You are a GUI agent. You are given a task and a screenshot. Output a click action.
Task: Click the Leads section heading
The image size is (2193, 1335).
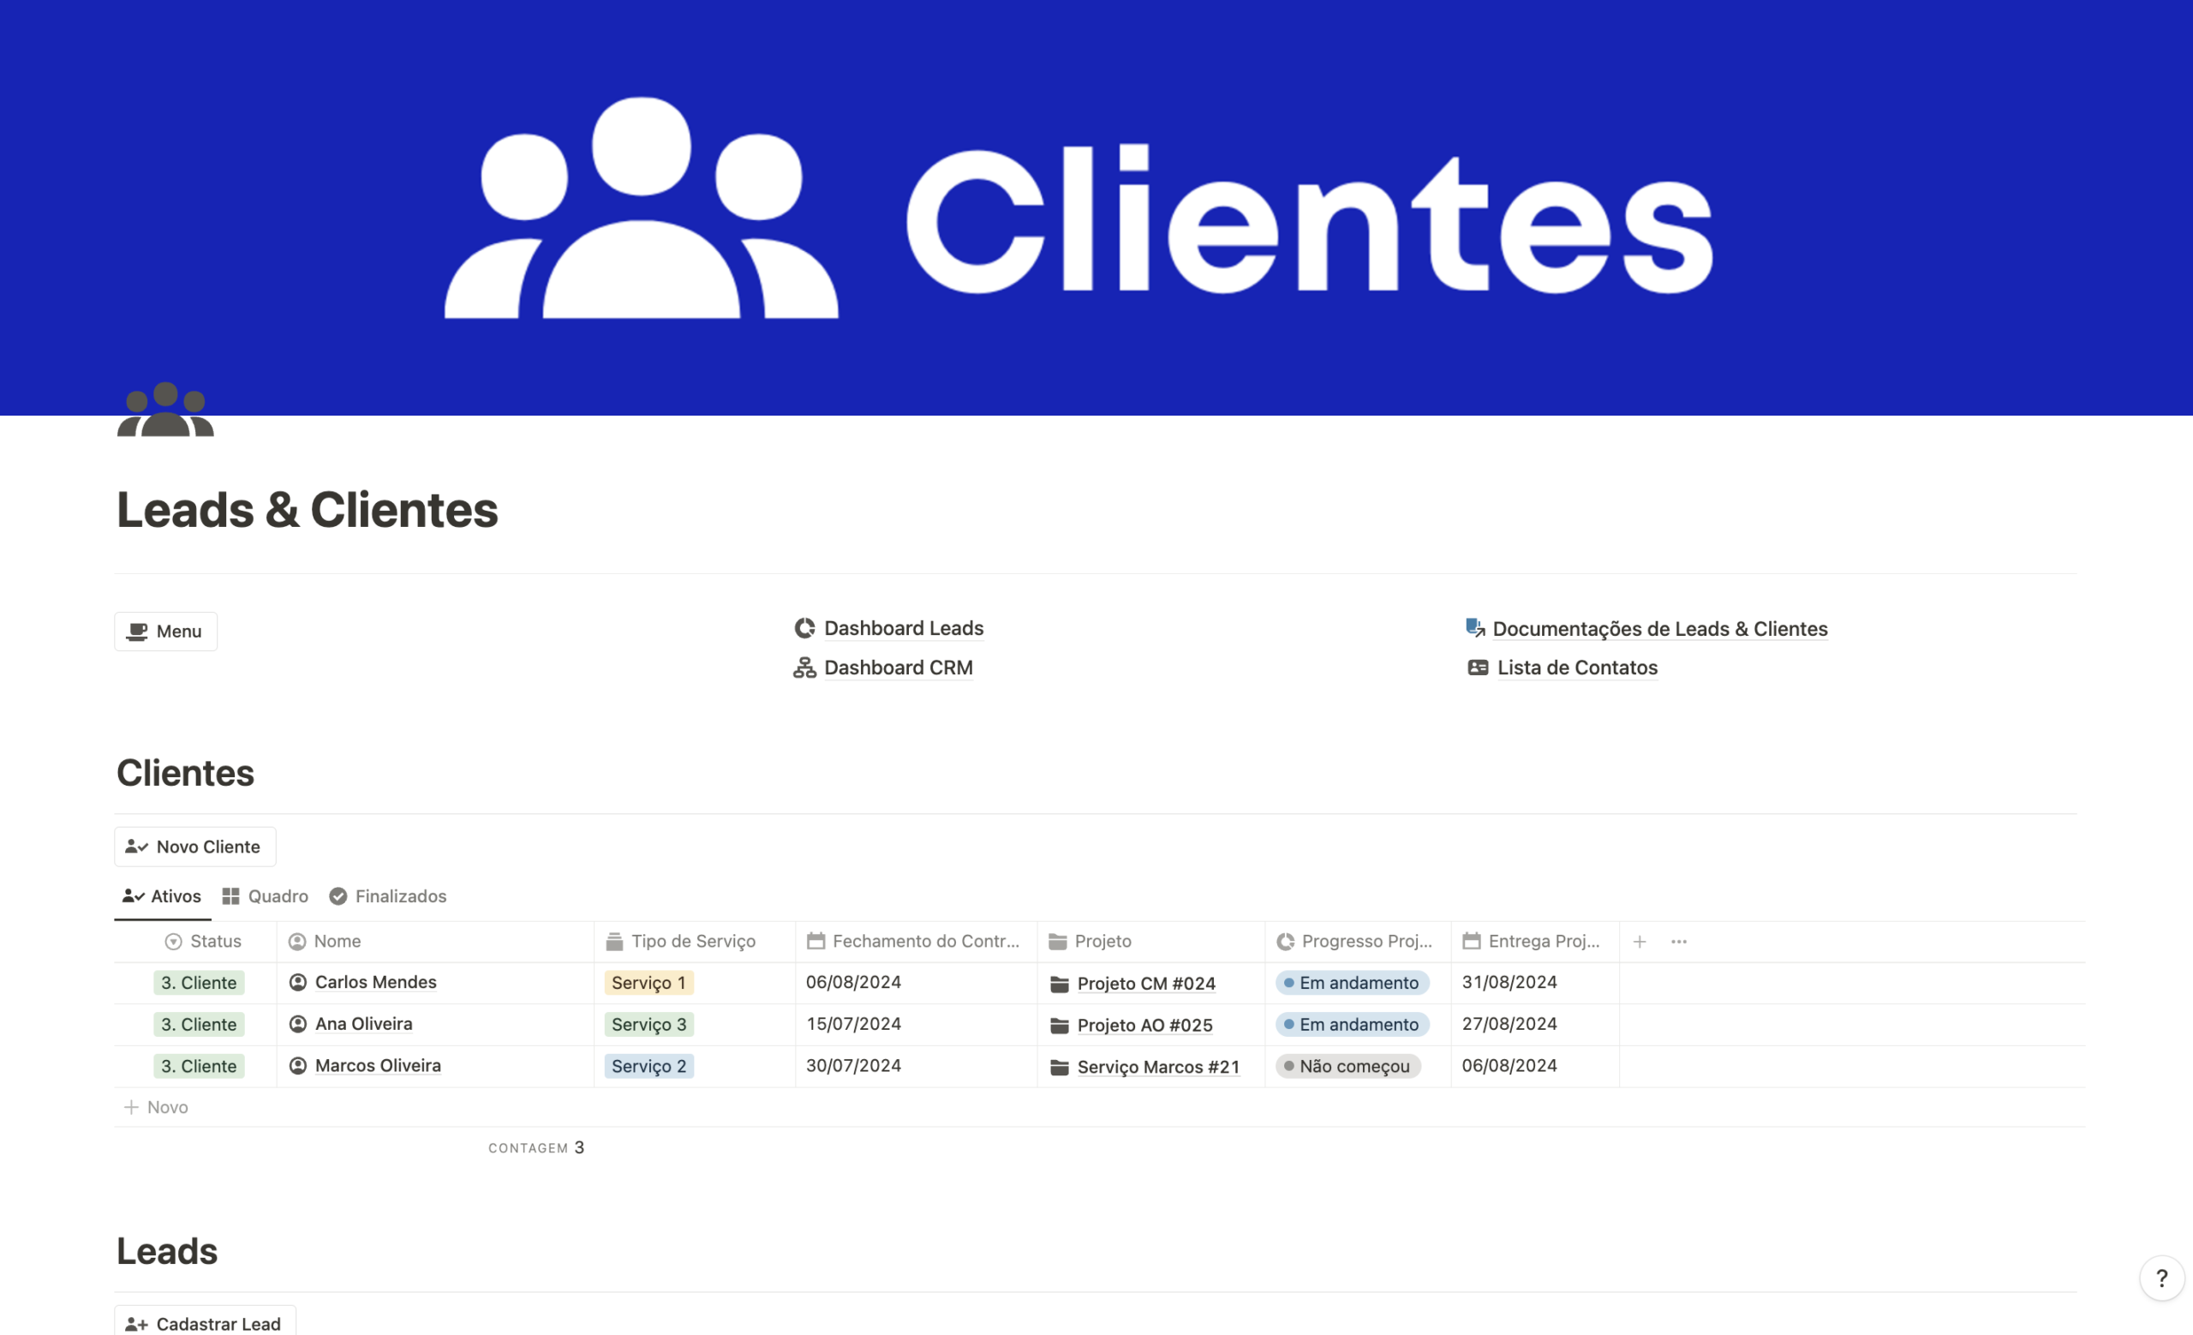tap(167, 1251)
